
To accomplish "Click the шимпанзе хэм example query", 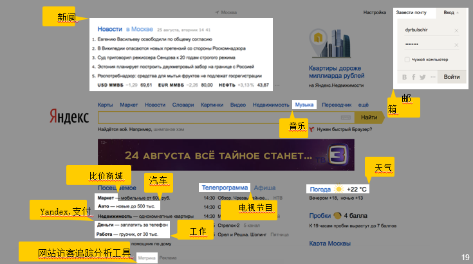I will (169, 130).
